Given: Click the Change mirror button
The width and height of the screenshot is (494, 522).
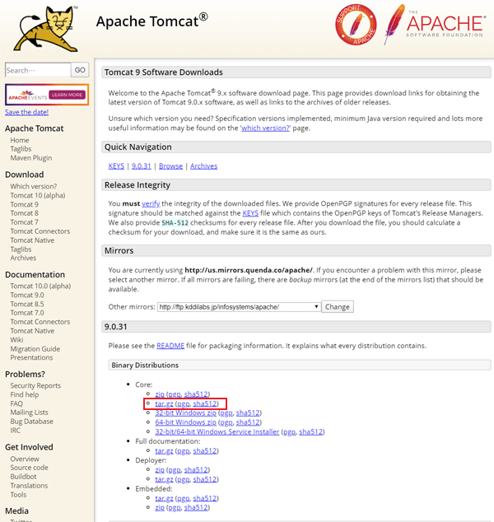Looking at the screenshot, I should [x=338, y=306].
